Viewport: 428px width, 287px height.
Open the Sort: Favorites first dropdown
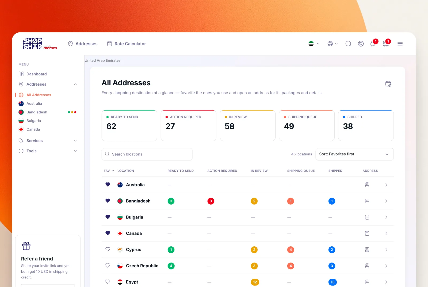354,154
